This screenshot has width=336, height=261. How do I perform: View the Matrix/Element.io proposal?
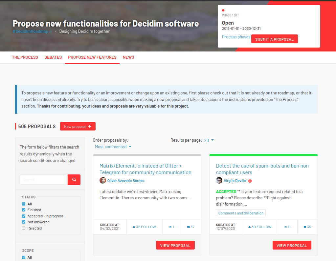pyautogui.click(x=175, y=245)
